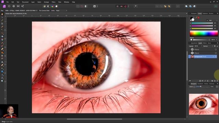Open snapping options dropdown arrow
The image size is (219, 123).
pos(128,6)
